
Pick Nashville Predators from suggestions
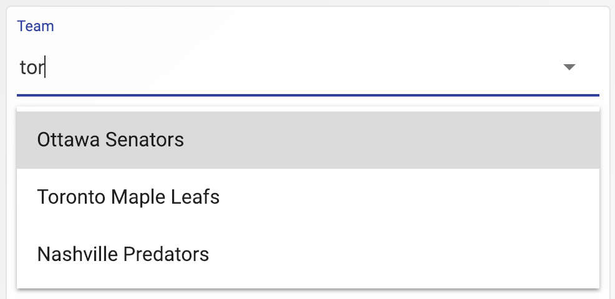coord(123,254)
